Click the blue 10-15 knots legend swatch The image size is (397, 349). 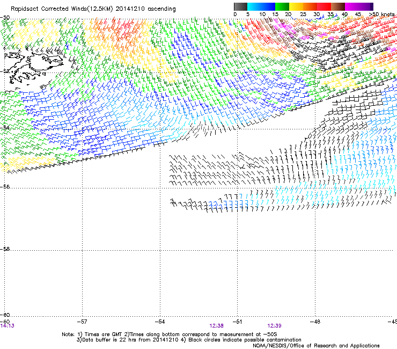click(268, 6)
